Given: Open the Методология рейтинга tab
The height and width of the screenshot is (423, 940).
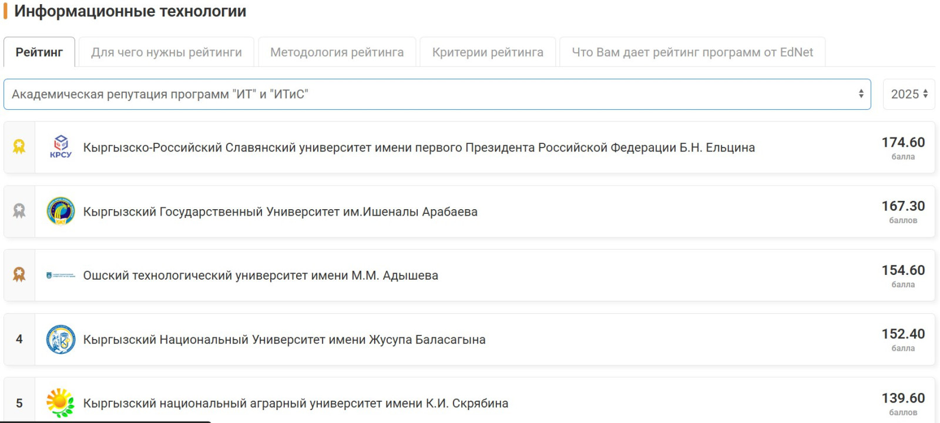Looking at the screenshot, I should (x=337, y=52).
